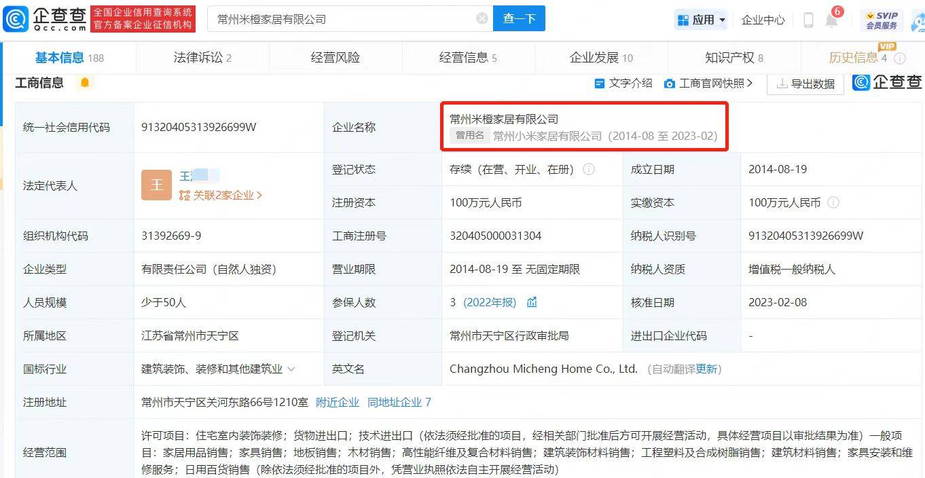The image size is (925, 478).
Task: Select 登记机关 value 常州市天宁区行政审批局
Action: tap(509, 336)
